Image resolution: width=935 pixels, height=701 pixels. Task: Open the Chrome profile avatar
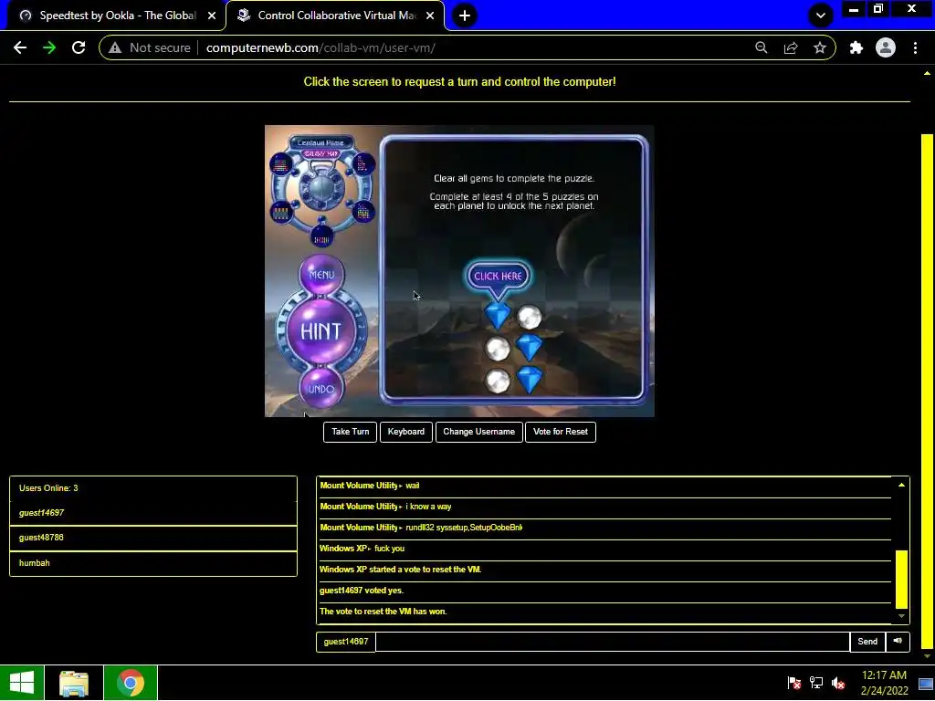886,47
